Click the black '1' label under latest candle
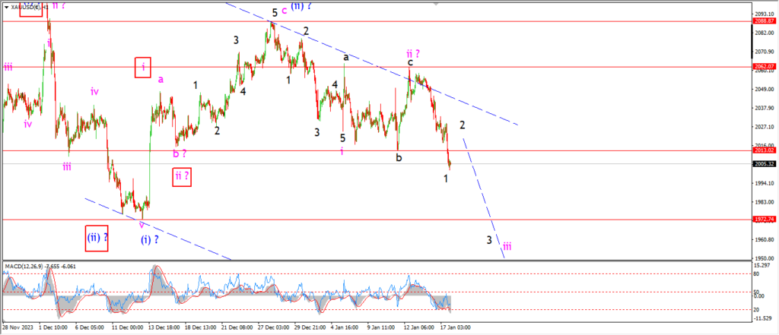 pyautogui.click(x=446, y=179)
